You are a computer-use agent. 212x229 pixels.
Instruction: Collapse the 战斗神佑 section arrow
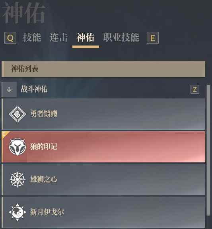(9, 89)
